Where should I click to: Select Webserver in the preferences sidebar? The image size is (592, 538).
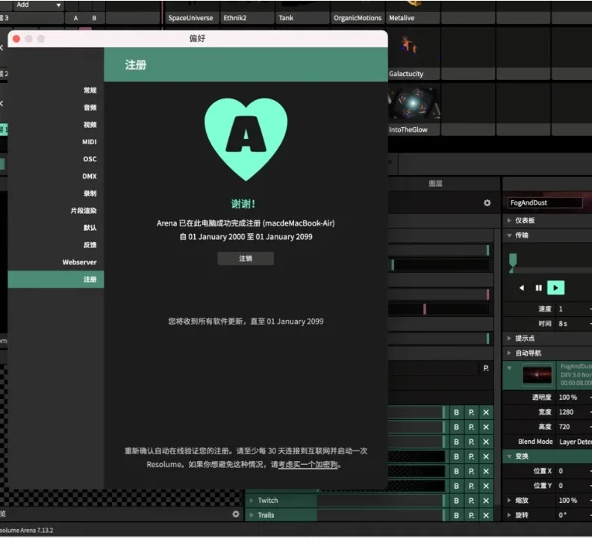pos(79,262)
